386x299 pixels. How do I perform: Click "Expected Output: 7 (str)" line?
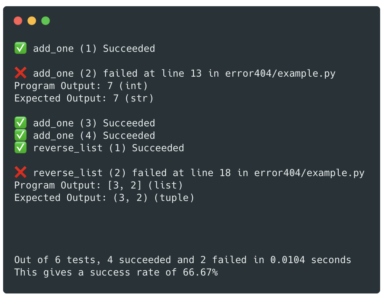[x=84, y=98]
